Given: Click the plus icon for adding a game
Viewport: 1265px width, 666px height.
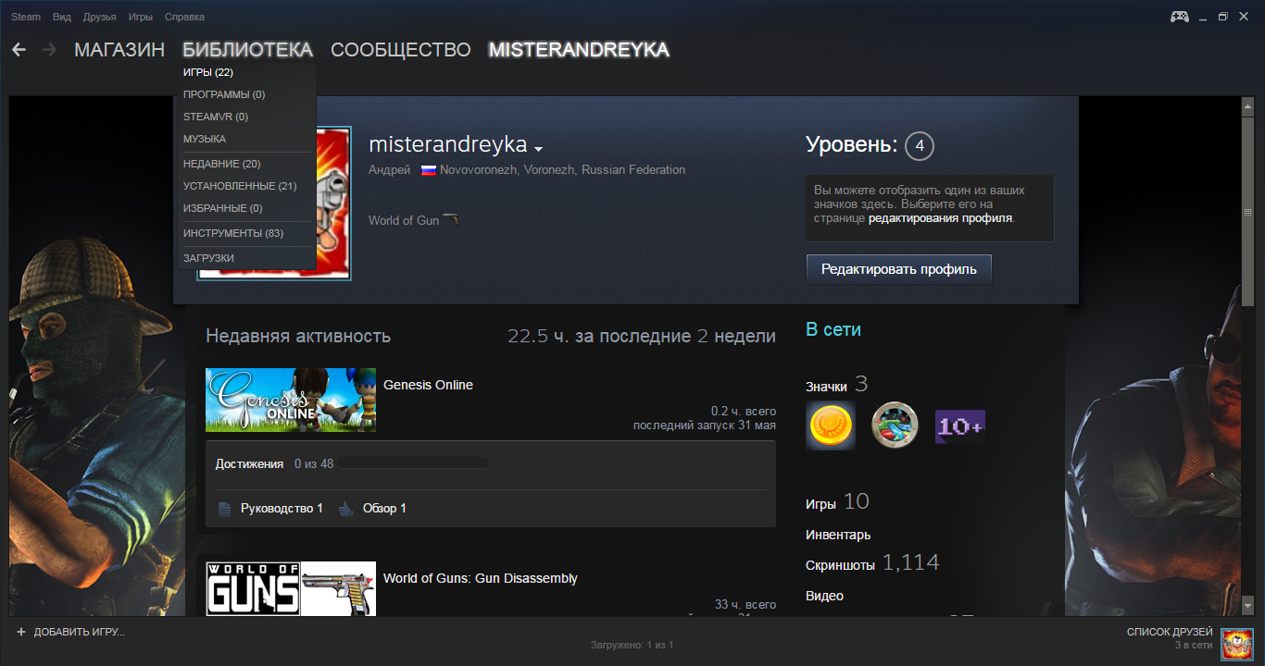Looking at the screenshot, I should (x=21, y=632).
